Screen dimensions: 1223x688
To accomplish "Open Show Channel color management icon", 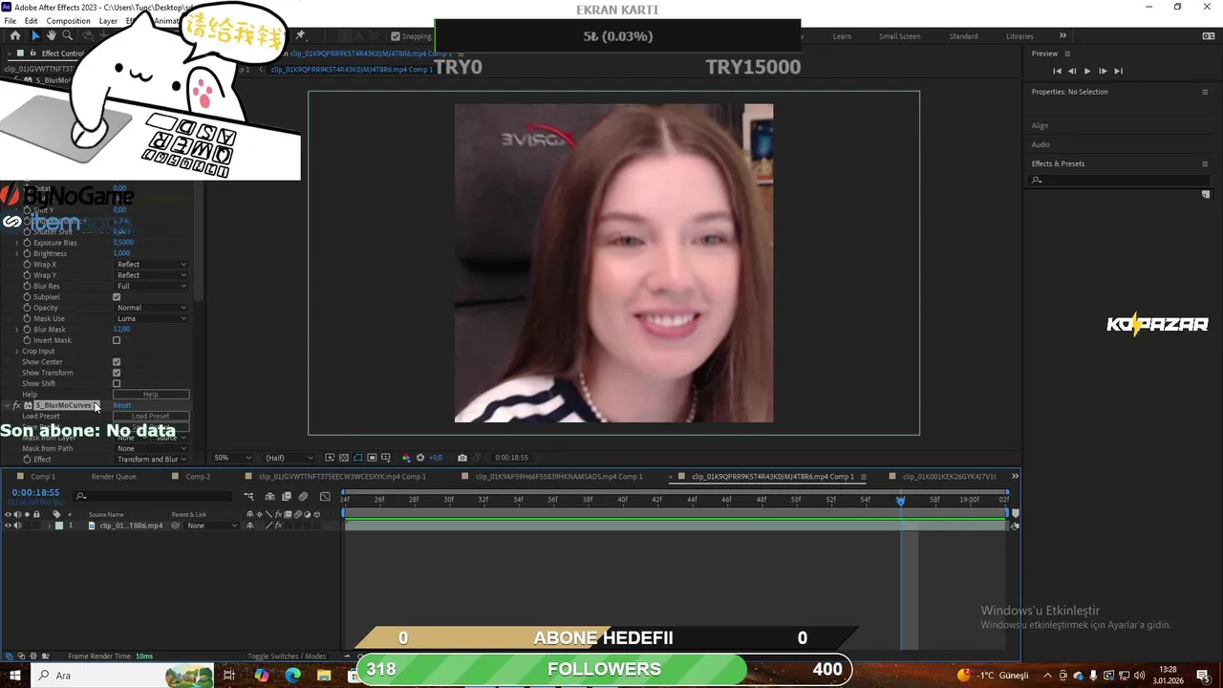I will (x=406, y=458).
